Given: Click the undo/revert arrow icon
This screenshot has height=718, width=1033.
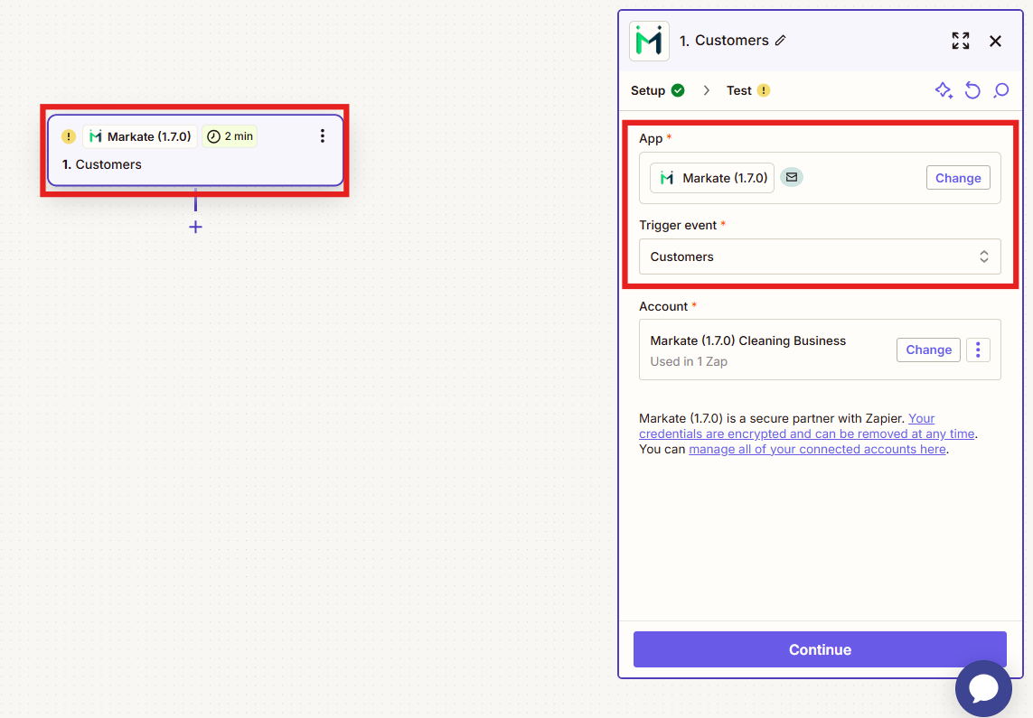Looking at the screenshot, I should pyautogui.click(x=972, y=90).
